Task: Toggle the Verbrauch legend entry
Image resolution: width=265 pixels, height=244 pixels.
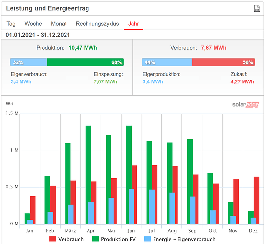Action: [66, 239]
